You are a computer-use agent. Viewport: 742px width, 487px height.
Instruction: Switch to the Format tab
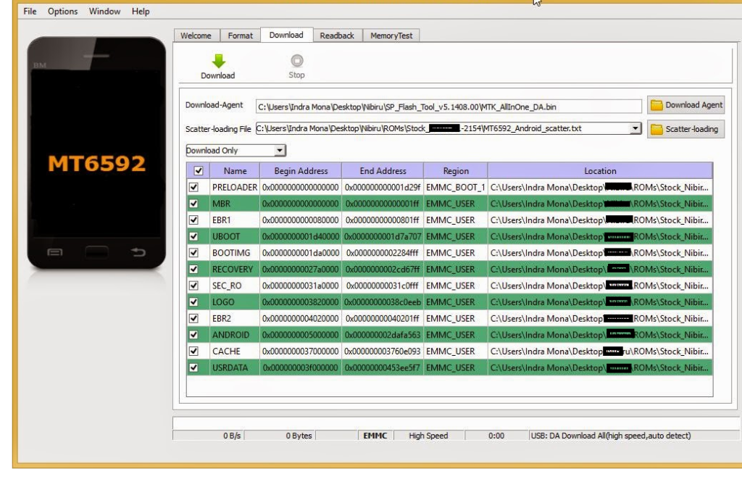pyautogui.click(x=241, y=36)
